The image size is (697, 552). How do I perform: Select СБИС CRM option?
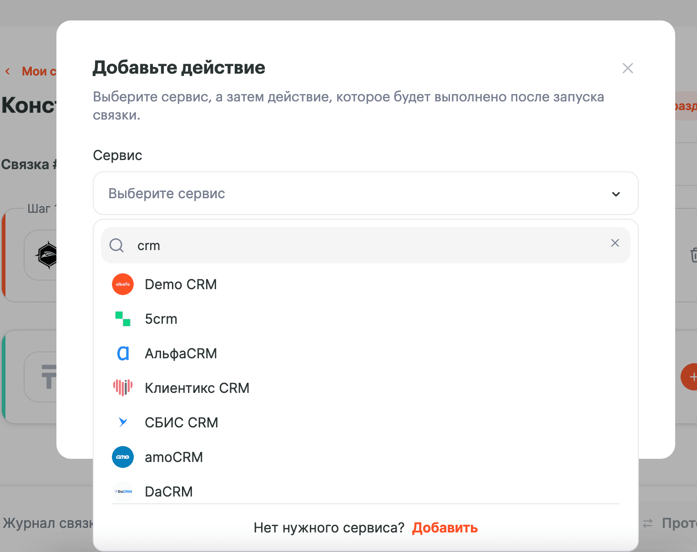181,423
